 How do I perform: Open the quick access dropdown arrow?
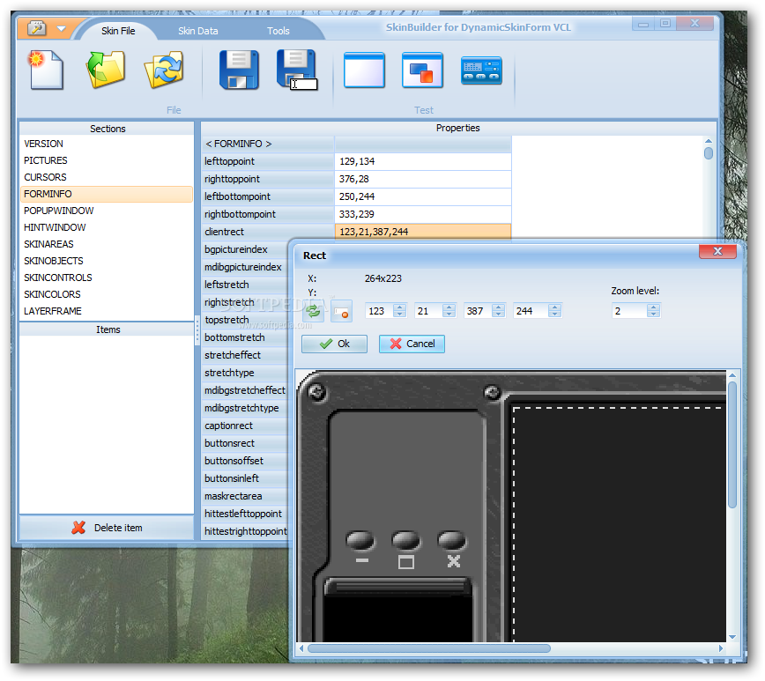[62, 29]
